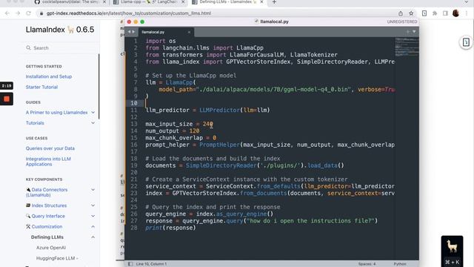
Task: Collapse the Defining LLMs subsection chevron
Action: coord(93,237)
